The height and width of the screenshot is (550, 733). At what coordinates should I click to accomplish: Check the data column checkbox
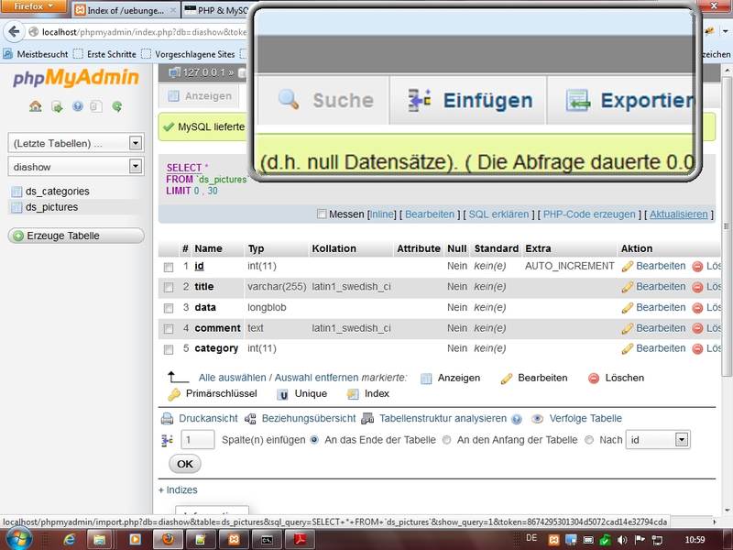pos(169,308)
